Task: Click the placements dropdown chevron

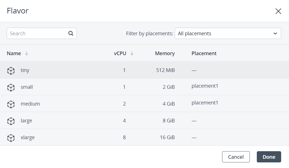Action: pos(275,33)
